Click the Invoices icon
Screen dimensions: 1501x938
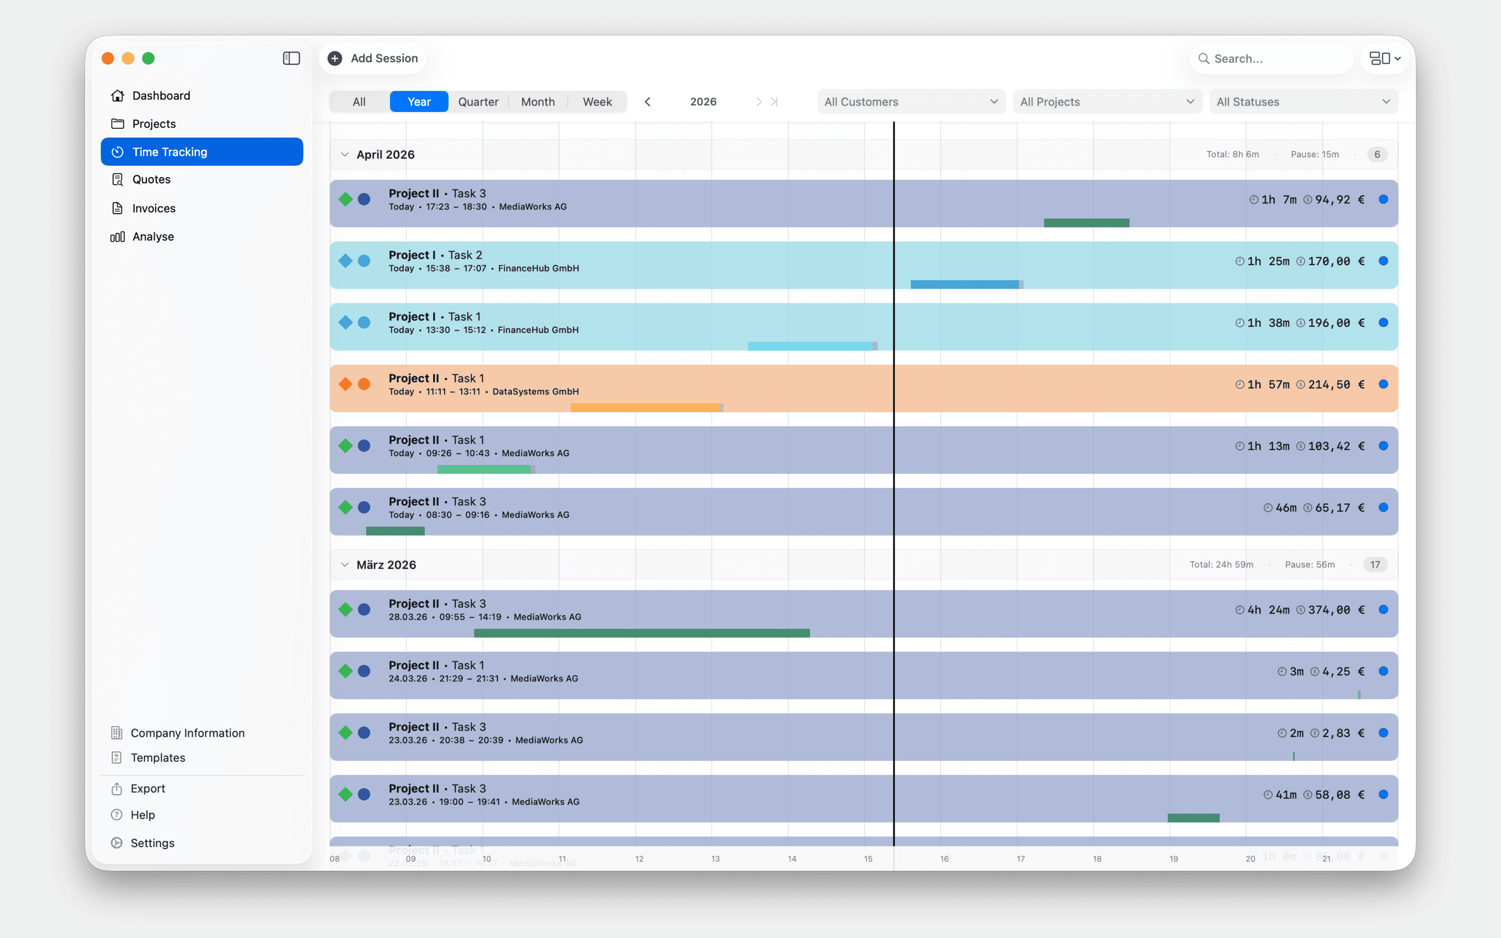click(x=117, y=208)
